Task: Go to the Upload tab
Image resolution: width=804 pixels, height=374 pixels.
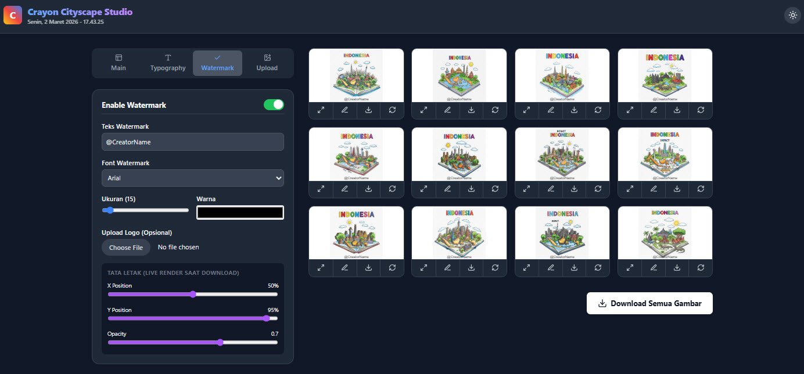Action: (x=267, y=63)
